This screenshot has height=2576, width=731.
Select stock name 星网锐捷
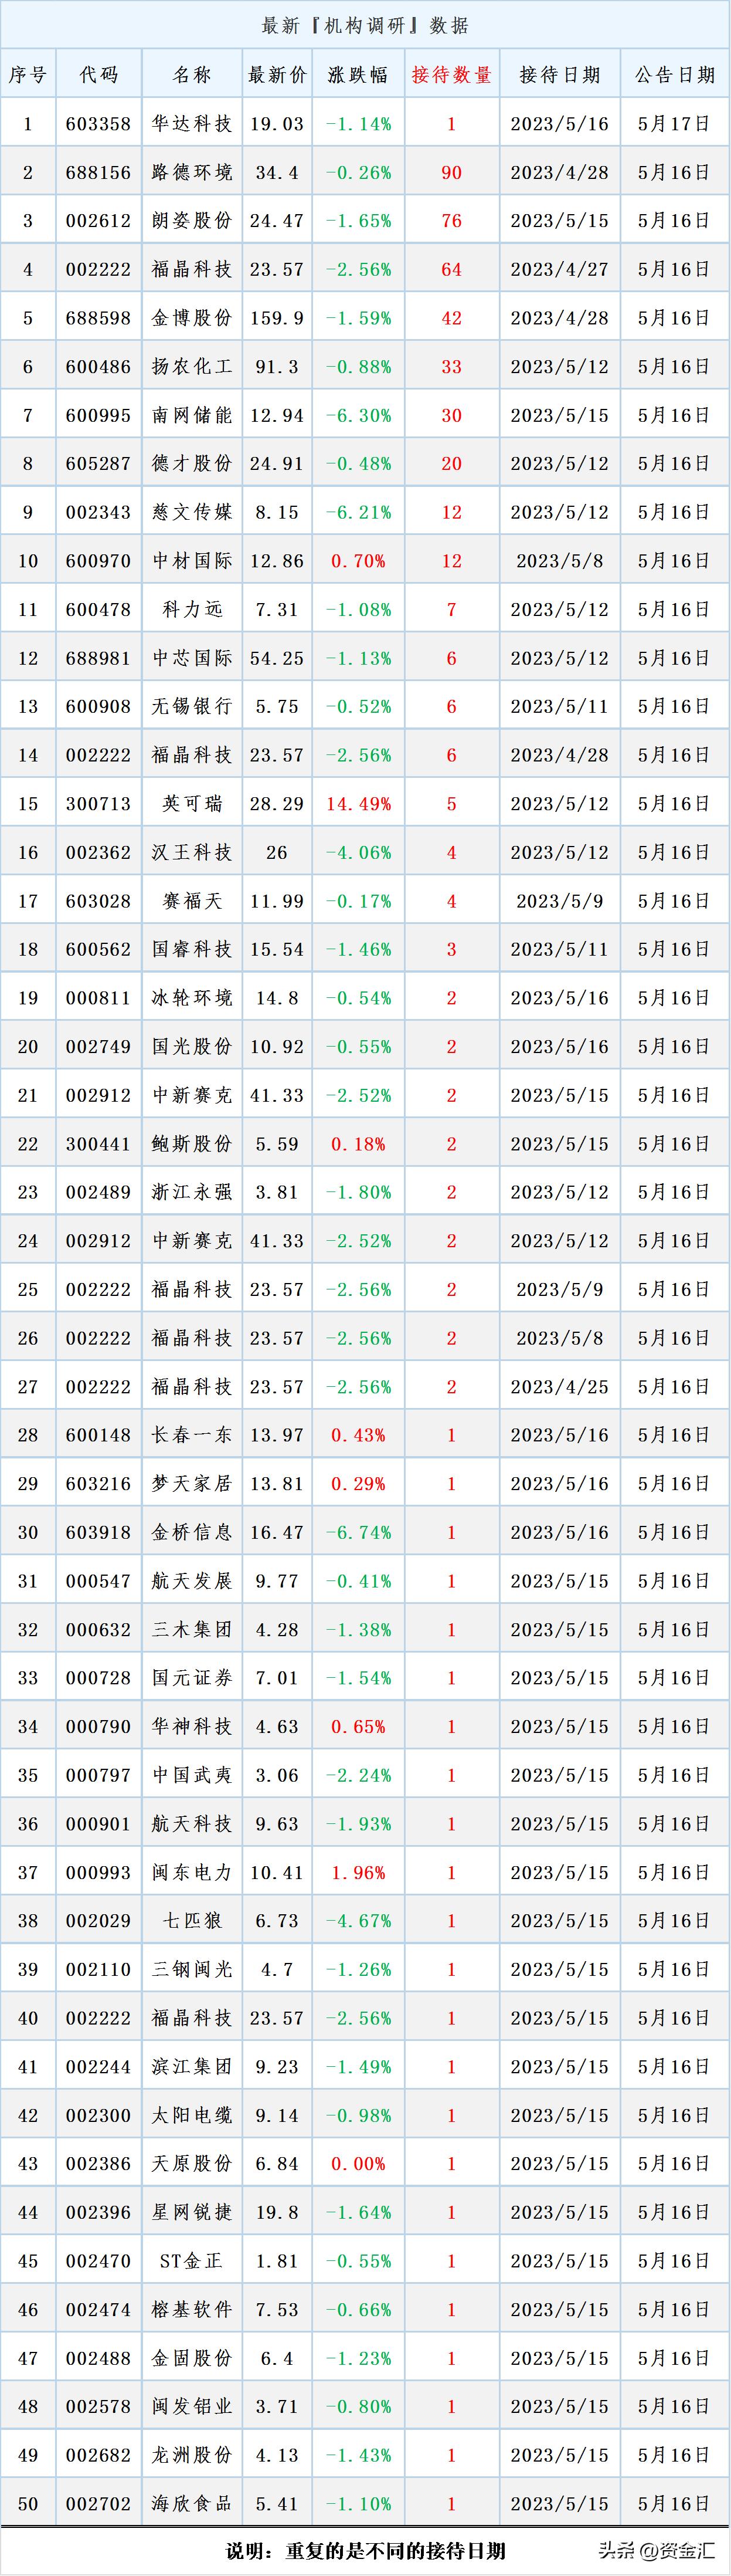(x=192, y=2213)
